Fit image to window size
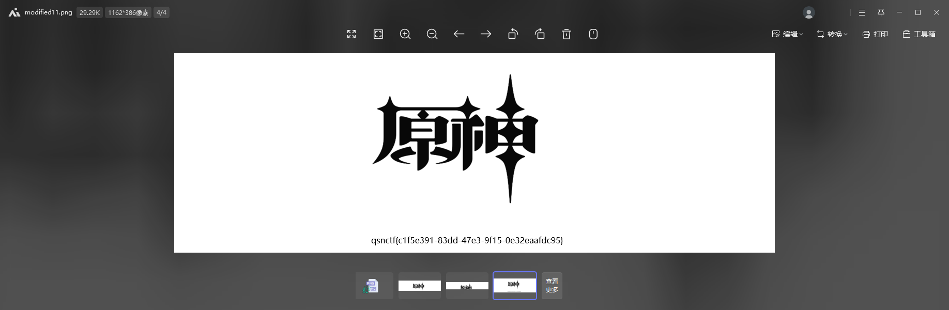 (x=378, y=34)
